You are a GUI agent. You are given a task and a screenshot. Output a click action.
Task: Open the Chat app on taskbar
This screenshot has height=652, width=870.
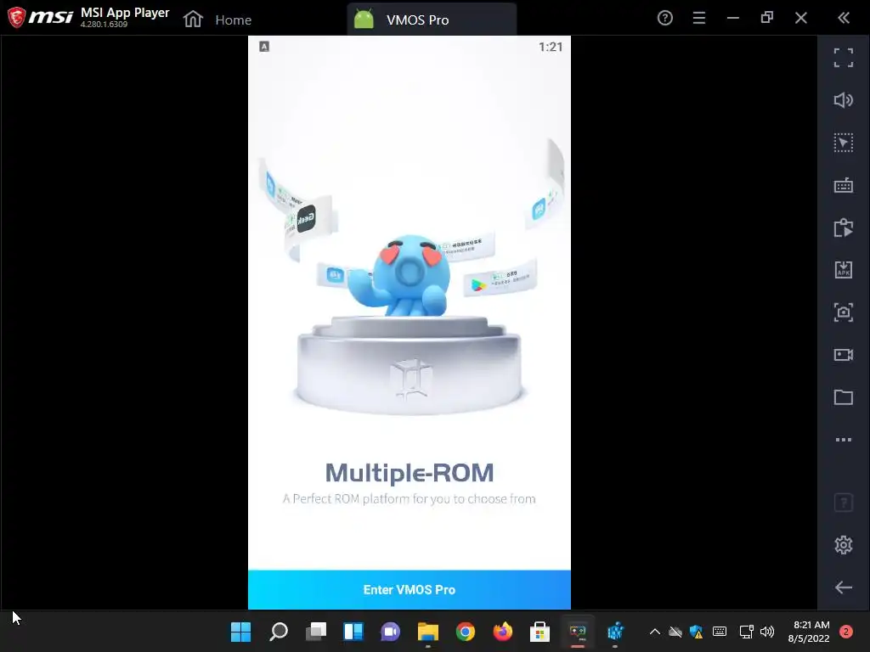(x=391, y=632)
